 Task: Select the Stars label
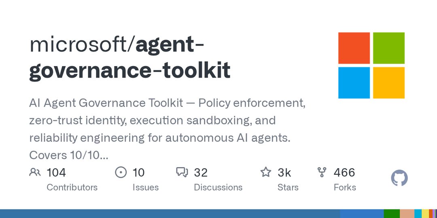coord(288,187)
